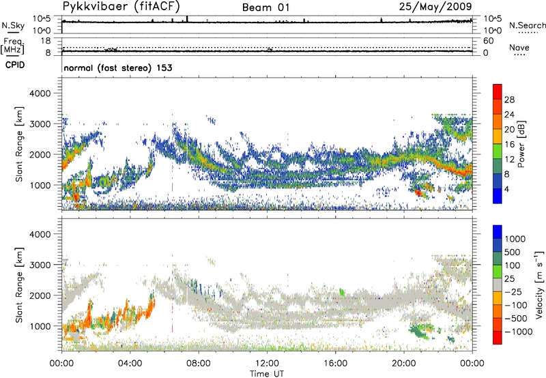
Task: Click the orange velocity patch near 02:00 UT
Action: tap(89, 315)
